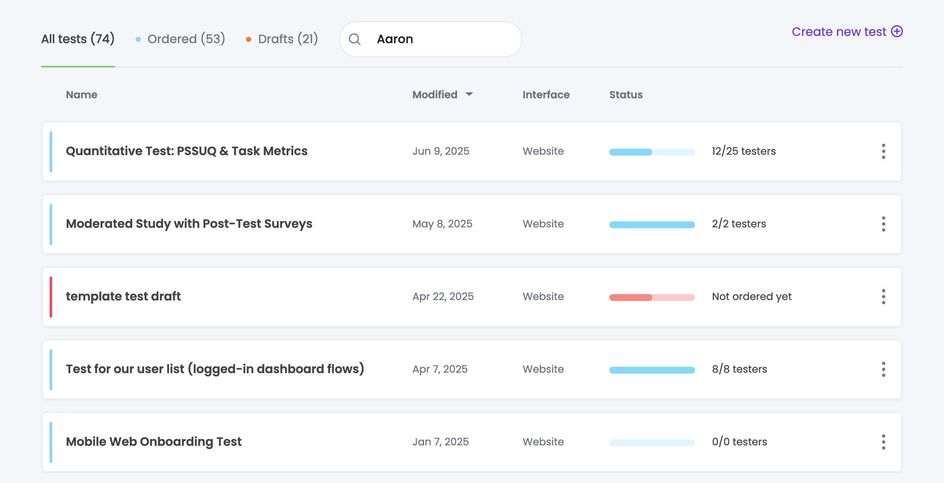Open Quantitative Test: PSSUQ & Task Metrics
Screen dimensions: 944x483
(x=187, y=151)
